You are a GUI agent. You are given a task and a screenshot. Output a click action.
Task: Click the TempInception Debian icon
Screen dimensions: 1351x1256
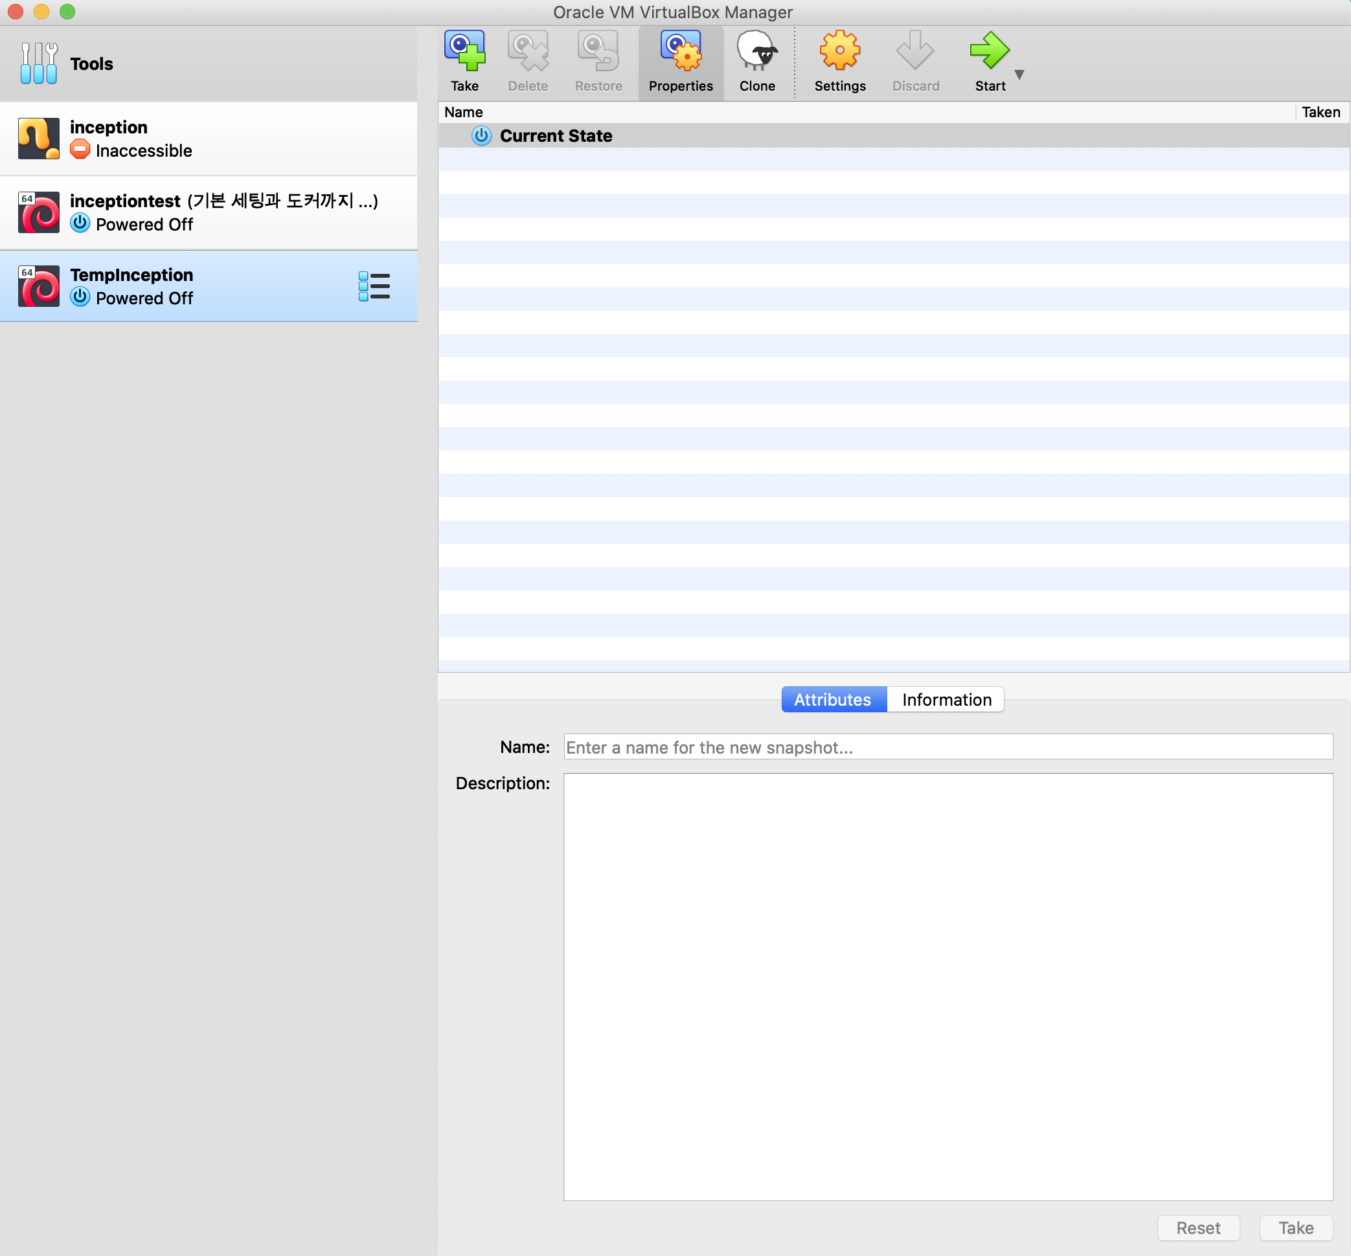[39, 286]
